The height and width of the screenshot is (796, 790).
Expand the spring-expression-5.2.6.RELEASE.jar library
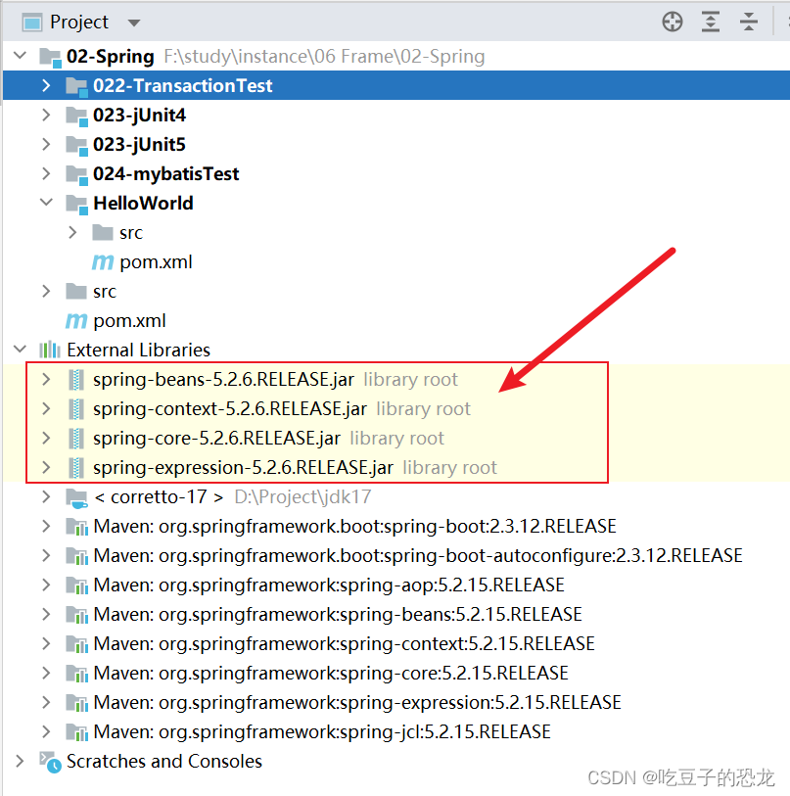pos(46,467)
